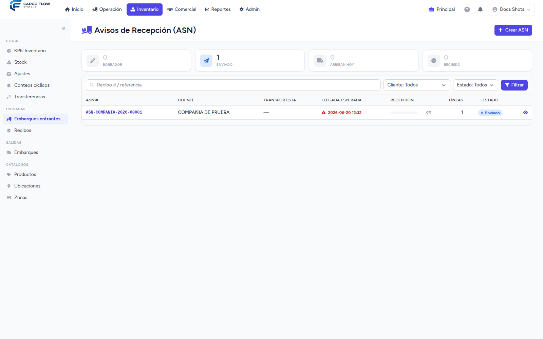This screenshot has width=543, height=339.
Task: Click the ASN # column header
Action: coord(92,100)
